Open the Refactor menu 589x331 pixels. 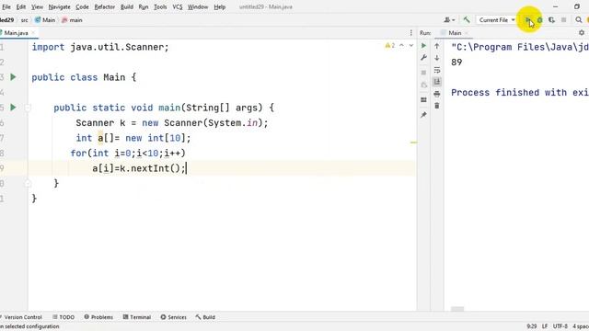pos(104,6)
